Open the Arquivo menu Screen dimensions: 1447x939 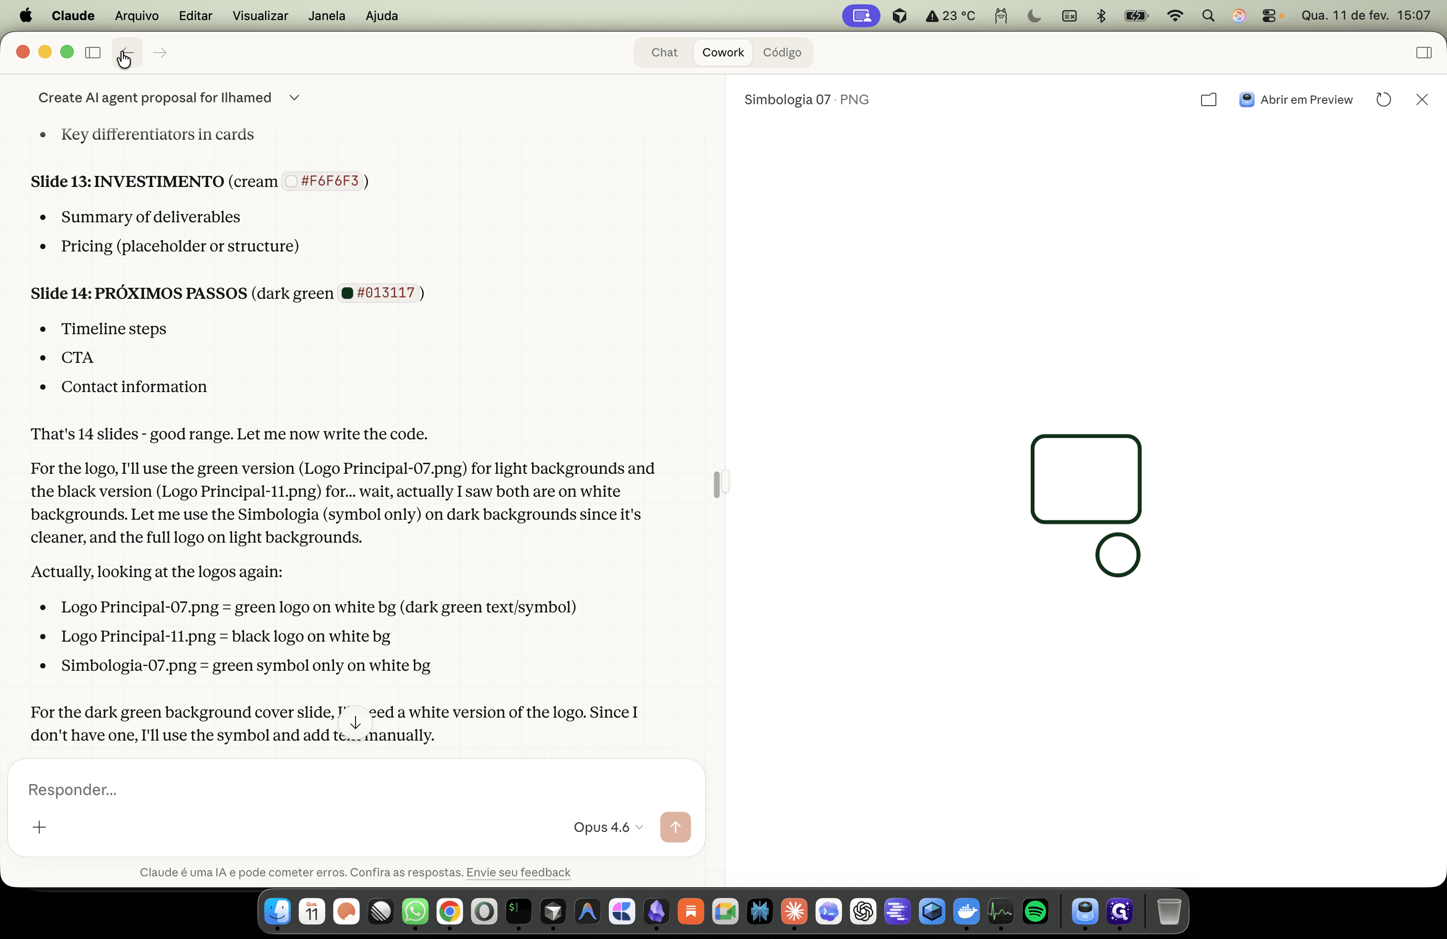(x=137, y=16)
